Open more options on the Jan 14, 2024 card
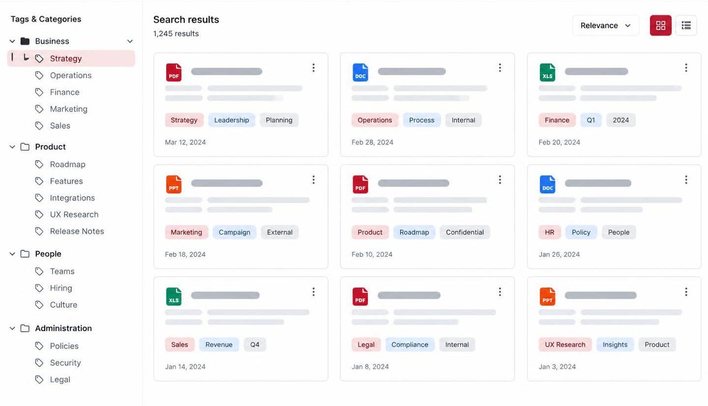Screen dimensions: 708x406 tap(313, 292)
